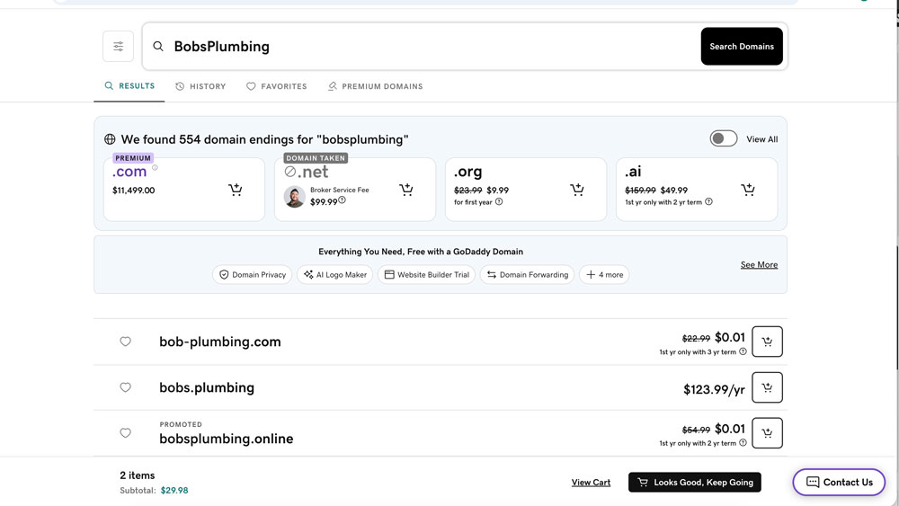Screen dimensions: 899x506
Task: Switch to the Premium Domains tab
Action: point(375,86)
